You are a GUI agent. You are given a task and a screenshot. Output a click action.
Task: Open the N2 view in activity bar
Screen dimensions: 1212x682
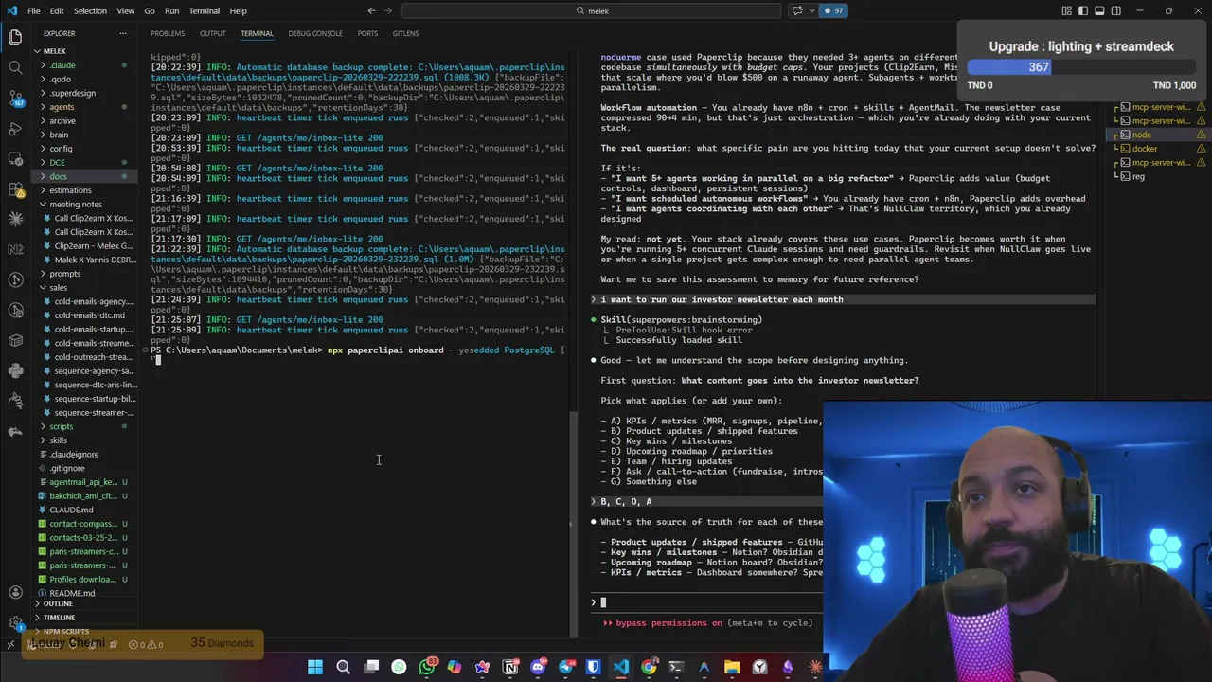[x=15, y=249]
